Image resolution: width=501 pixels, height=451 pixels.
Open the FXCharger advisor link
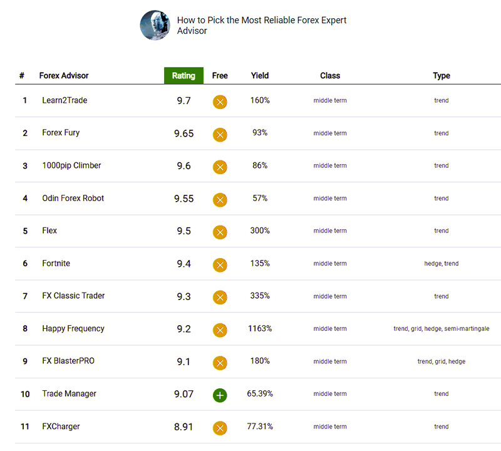(61, 427)
